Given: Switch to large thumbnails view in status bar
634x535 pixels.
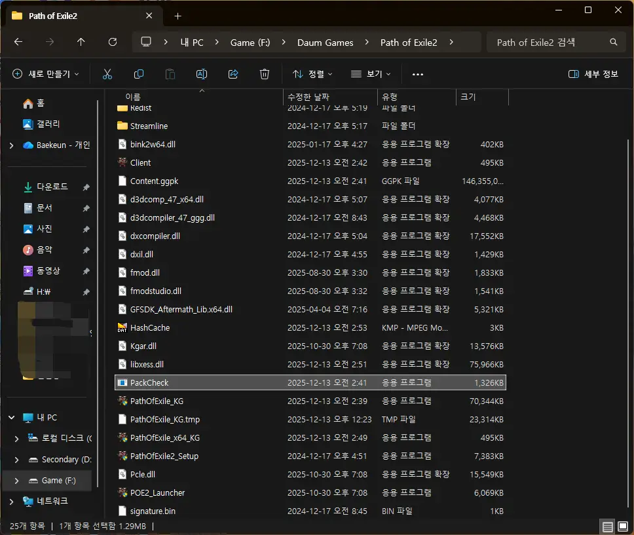Looking at the screenshot, I should tap(623, 526).
